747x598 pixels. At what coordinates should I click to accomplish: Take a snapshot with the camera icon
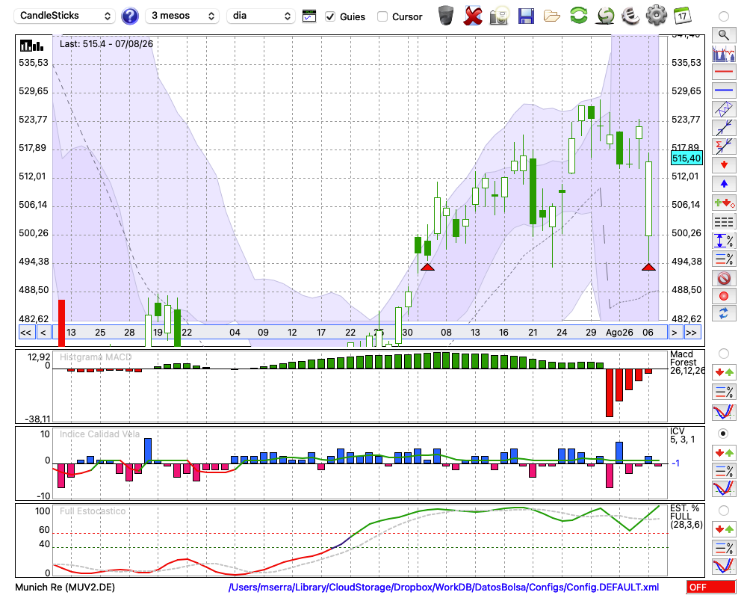499,16
